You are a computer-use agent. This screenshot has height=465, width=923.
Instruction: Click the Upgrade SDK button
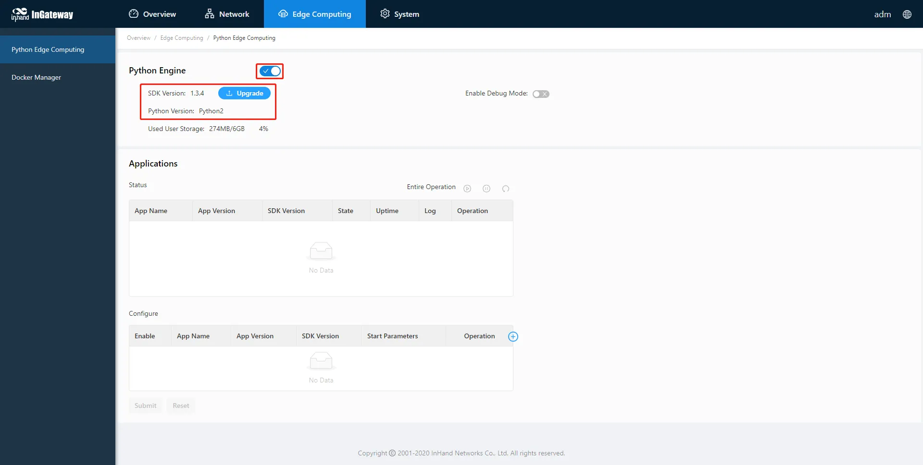(244, 93)
